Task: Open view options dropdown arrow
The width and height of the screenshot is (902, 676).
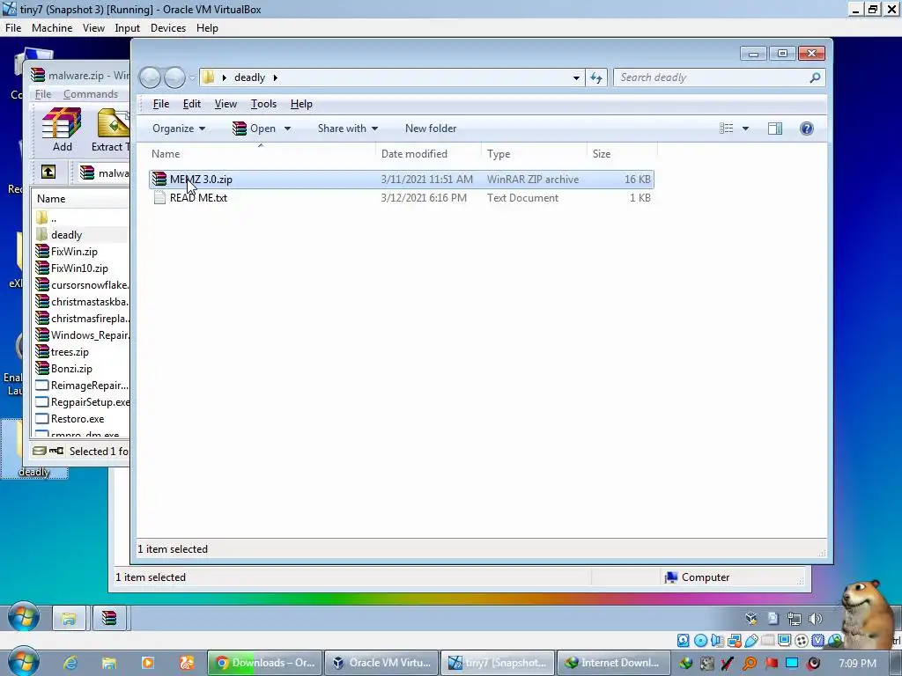Action: (x=745, y=129)
